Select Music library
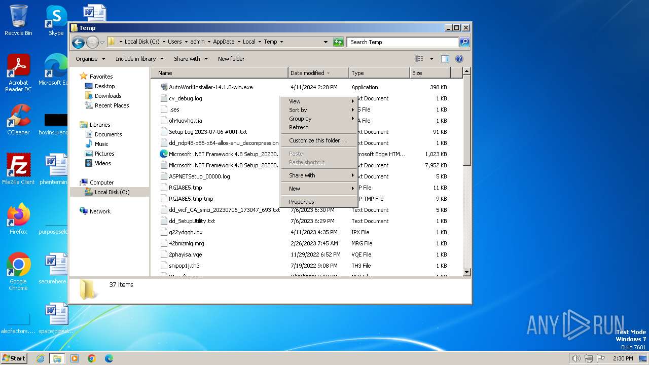This screenshot has width=649, height=365. 101,144
